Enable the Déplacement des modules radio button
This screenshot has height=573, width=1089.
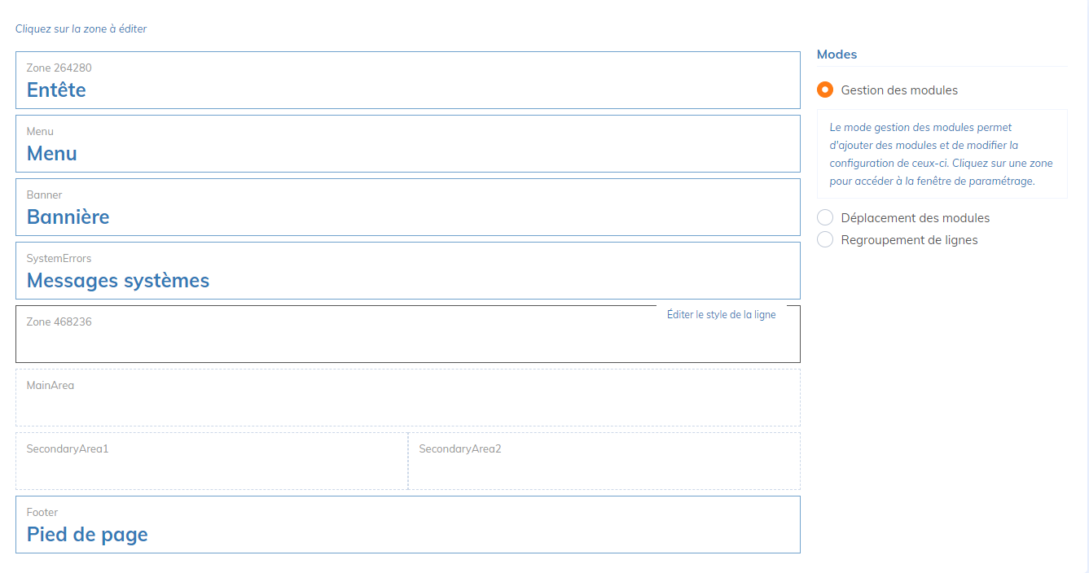coord(825,217)
